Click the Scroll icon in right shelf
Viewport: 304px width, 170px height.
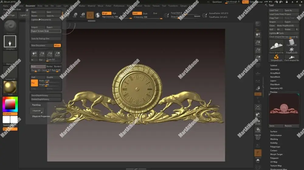pyautogui.click(x=258, y=35)
